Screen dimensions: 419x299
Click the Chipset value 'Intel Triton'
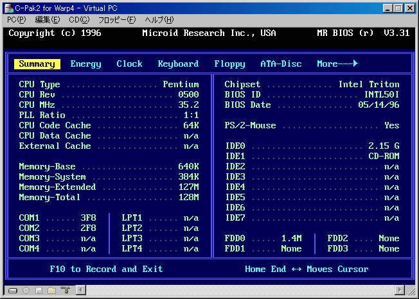pyautogui.click(x=369, y=85)
